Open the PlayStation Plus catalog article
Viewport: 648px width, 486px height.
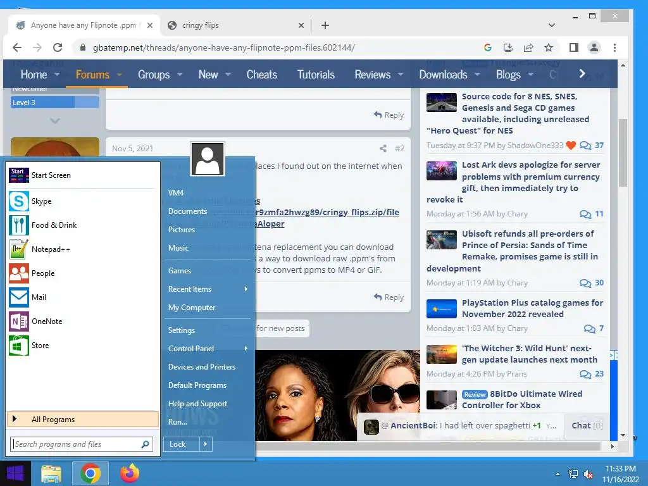(x=532, y=308)
